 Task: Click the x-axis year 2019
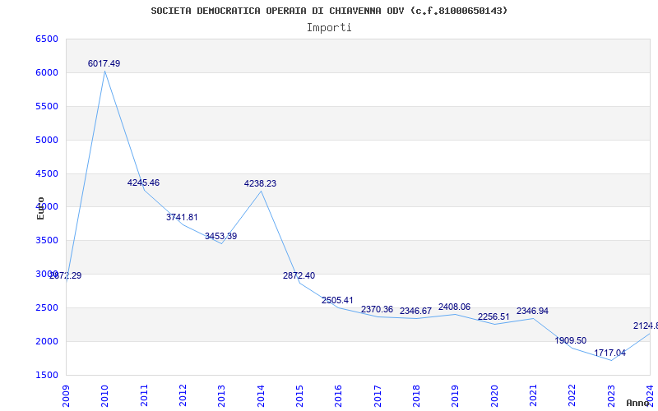tap(456, 395)
